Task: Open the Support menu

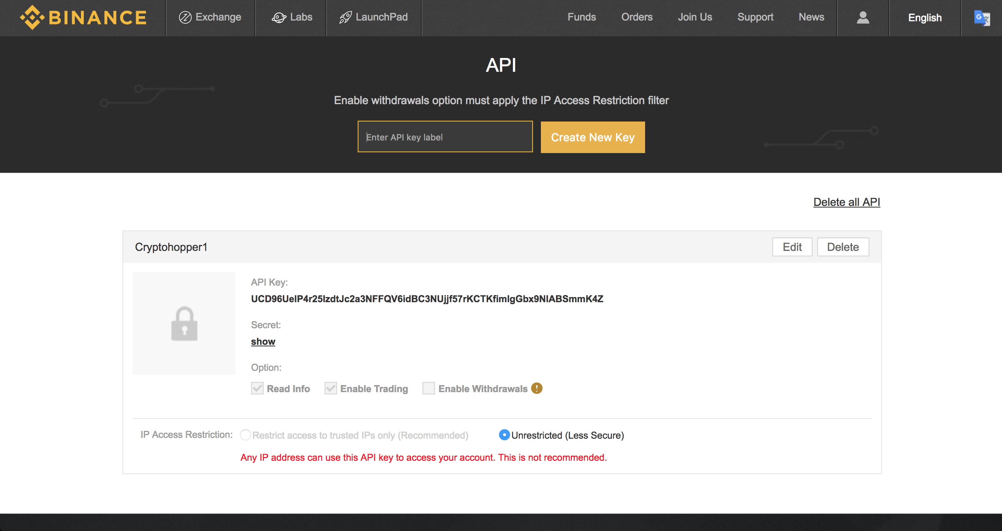Action: click(755, 17)
